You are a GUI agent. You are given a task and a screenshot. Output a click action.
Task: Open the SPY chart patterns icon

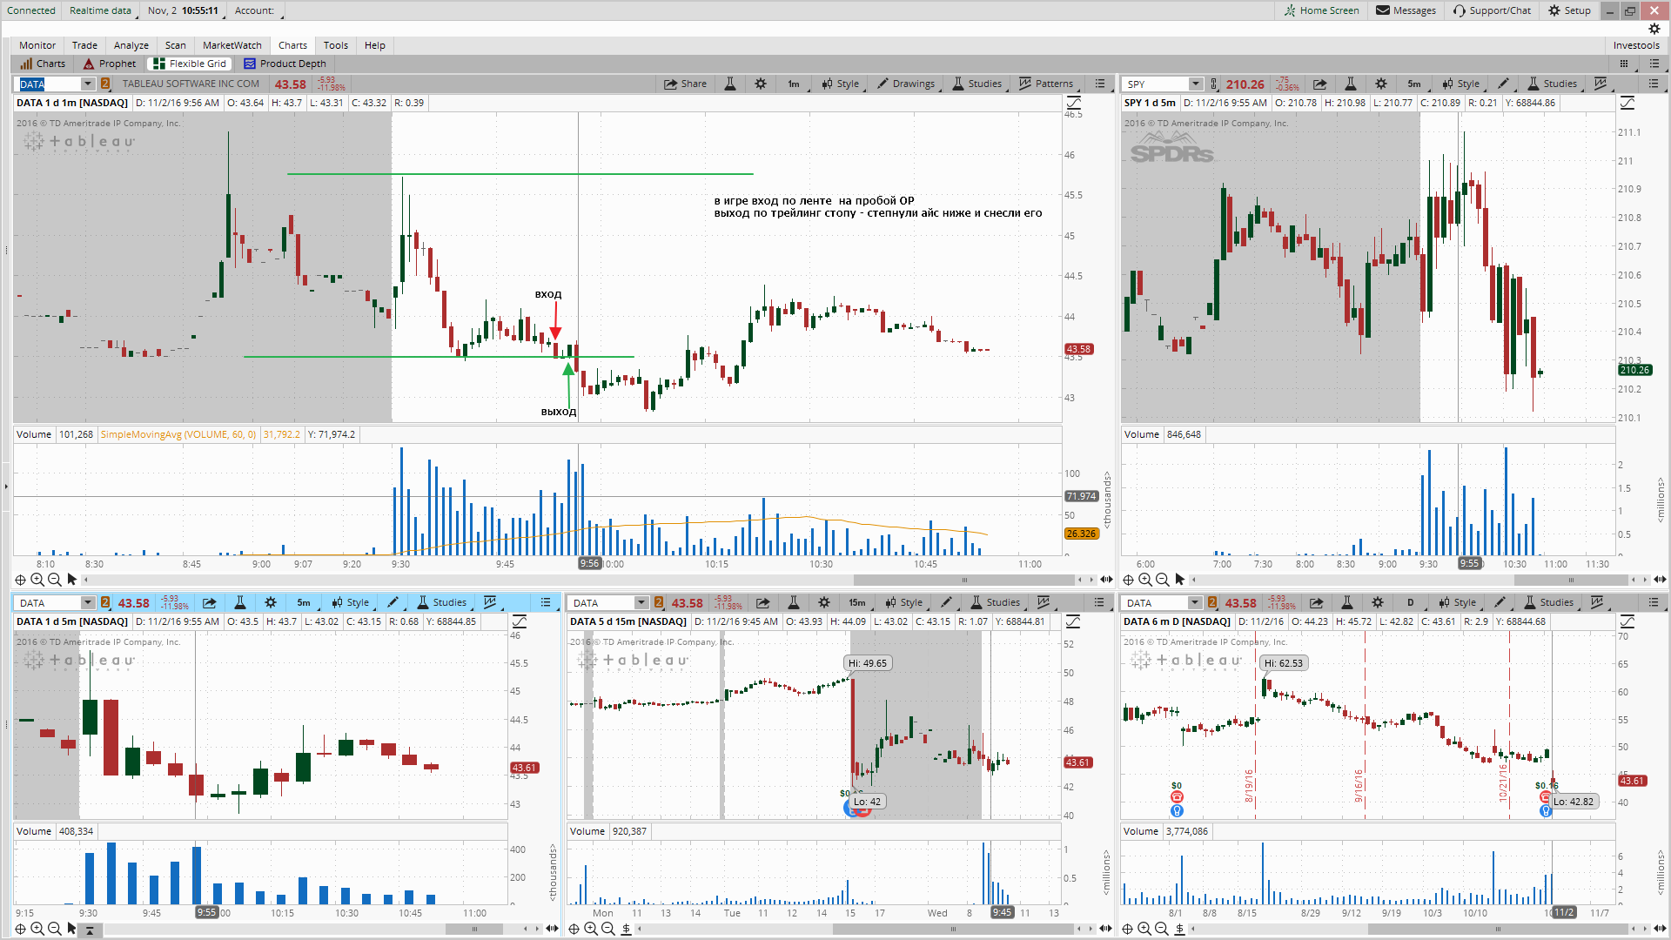click(1601, 84)
